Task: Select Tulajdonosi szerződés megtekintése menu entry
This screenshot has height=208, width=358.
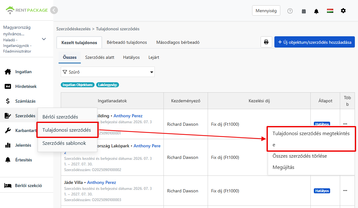Action: point(311,139)
